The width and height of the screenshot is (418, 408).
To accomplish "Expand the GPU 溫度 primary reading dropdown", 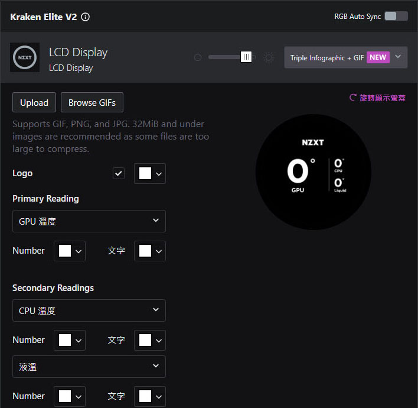I will pos(89,221).
